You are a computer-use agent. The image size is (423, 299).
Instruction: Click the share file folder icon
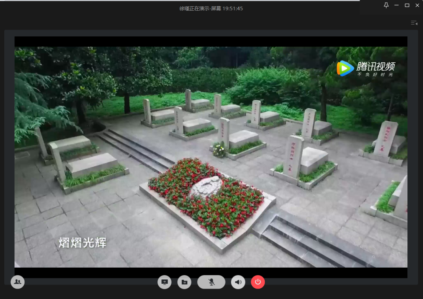click(x=184, y=282)
